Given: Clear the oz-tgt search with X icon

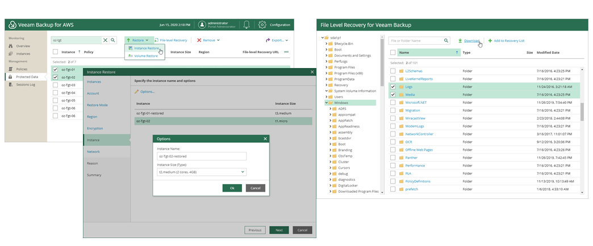Looking at the screenshot, I should coord(106,40).
